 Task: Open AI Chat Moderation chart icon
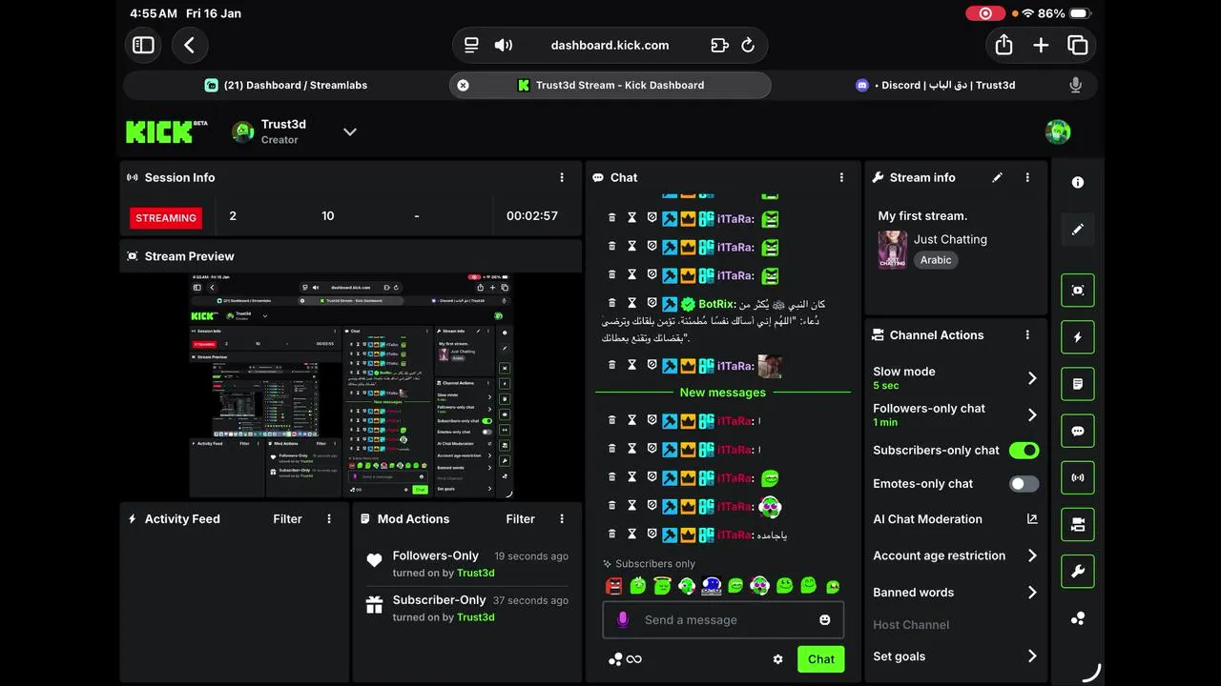click(1032, 519)
